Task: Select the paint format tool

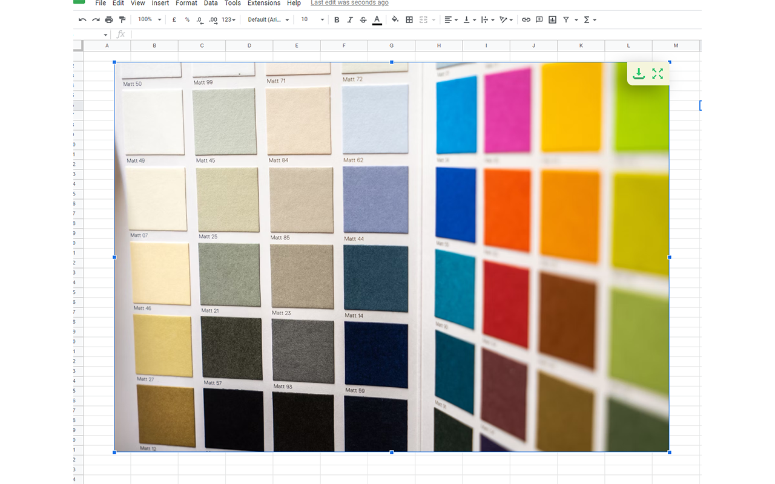Action: pyautogui.click(x=122, y=19)
